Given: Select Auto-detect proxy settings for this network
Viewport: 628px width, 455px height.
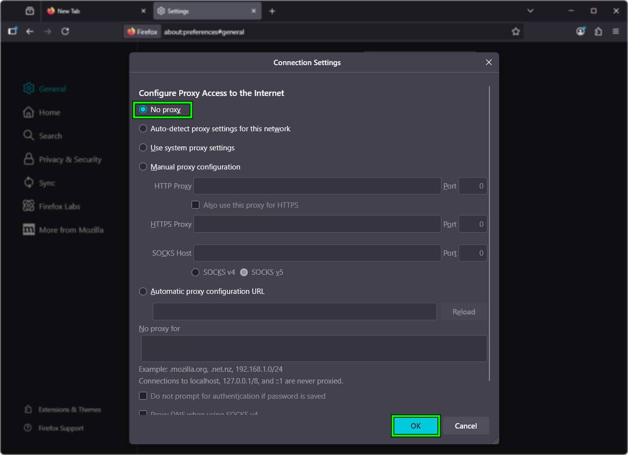Looking at the screenshot, I should click(x=143, y=129).
